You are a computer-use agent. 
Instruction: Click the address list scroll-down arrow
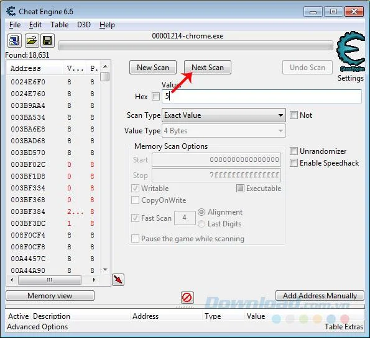(x=105, y=270)
